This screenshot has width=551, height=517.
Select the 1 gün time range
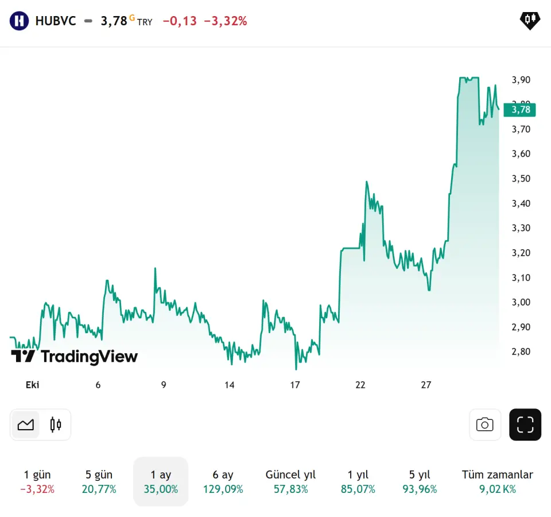pyautogui.click(x=37, y=481)
